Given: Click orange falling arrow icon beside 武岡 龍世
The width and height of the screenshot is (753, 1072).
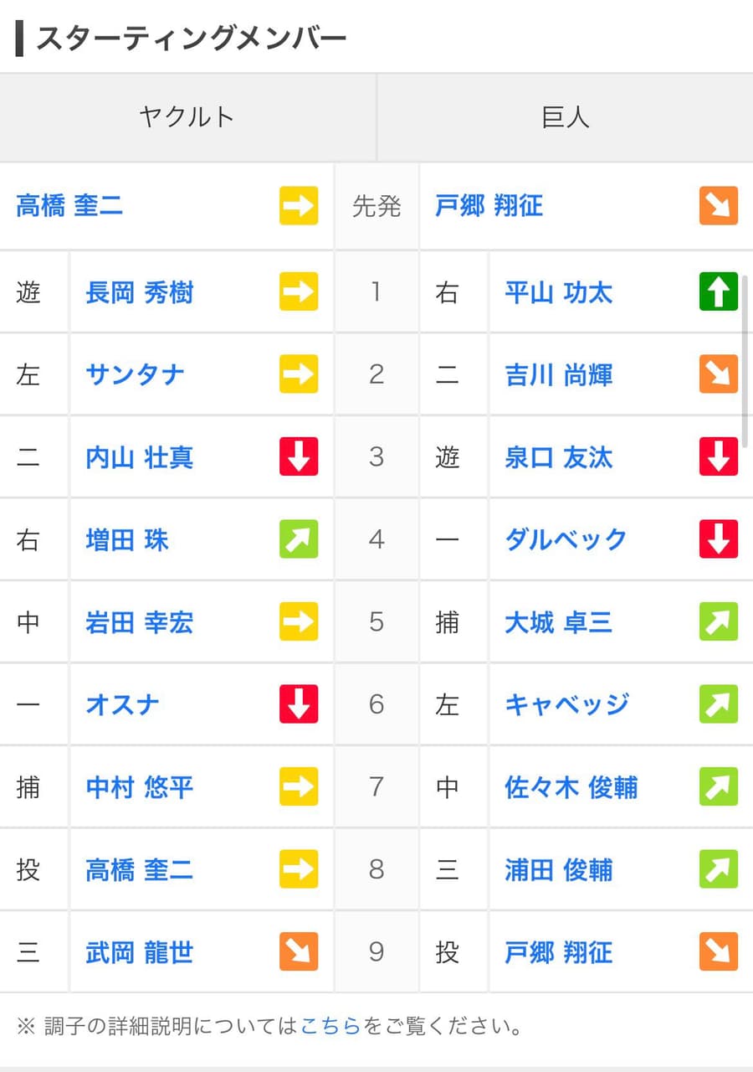Looking at the screenshot, I should (x=299, y=951).
